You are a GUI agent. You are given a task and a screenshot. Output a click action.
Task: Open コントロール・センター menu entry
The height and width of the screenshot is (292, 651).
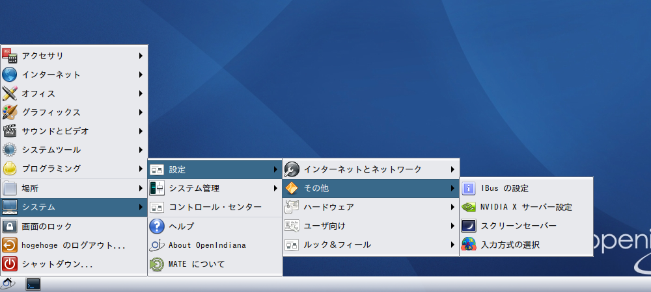point(215,207)
